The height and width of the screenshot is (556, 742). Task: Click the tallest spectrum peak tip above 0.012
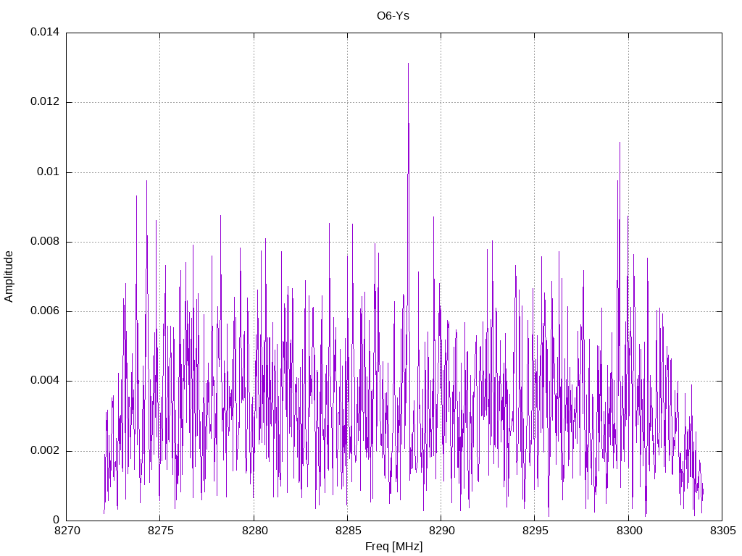coord(408,64)
